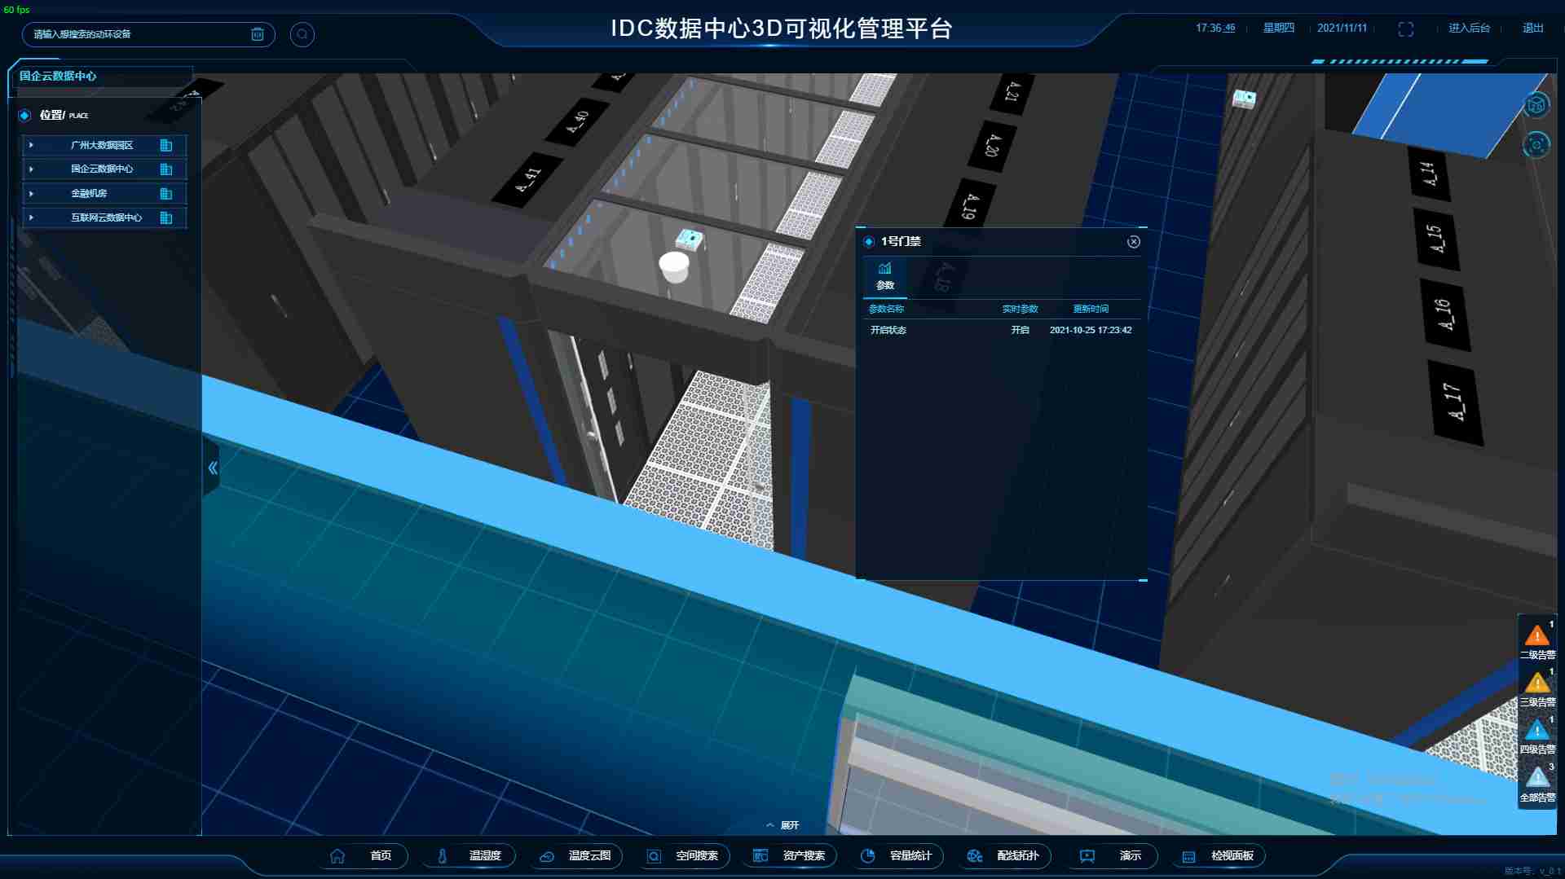Open the 进入后台 link

[x=1469, y=28]
